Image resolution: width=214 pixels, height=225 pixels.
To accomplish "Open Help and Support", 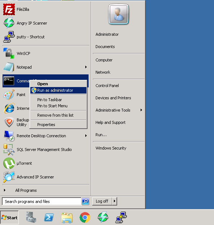I will click(x=111, y=122).
